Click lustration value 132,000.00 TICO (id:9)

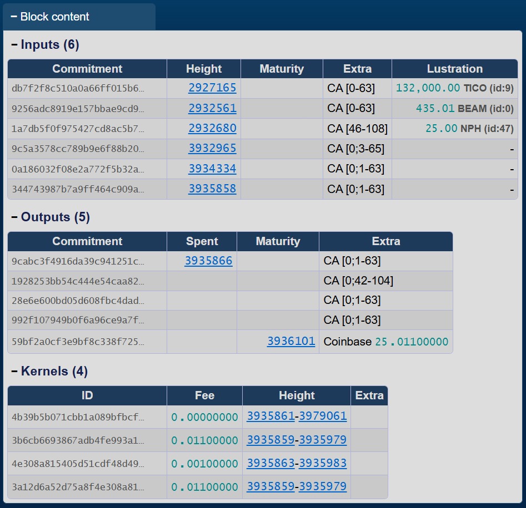[455, 88]
